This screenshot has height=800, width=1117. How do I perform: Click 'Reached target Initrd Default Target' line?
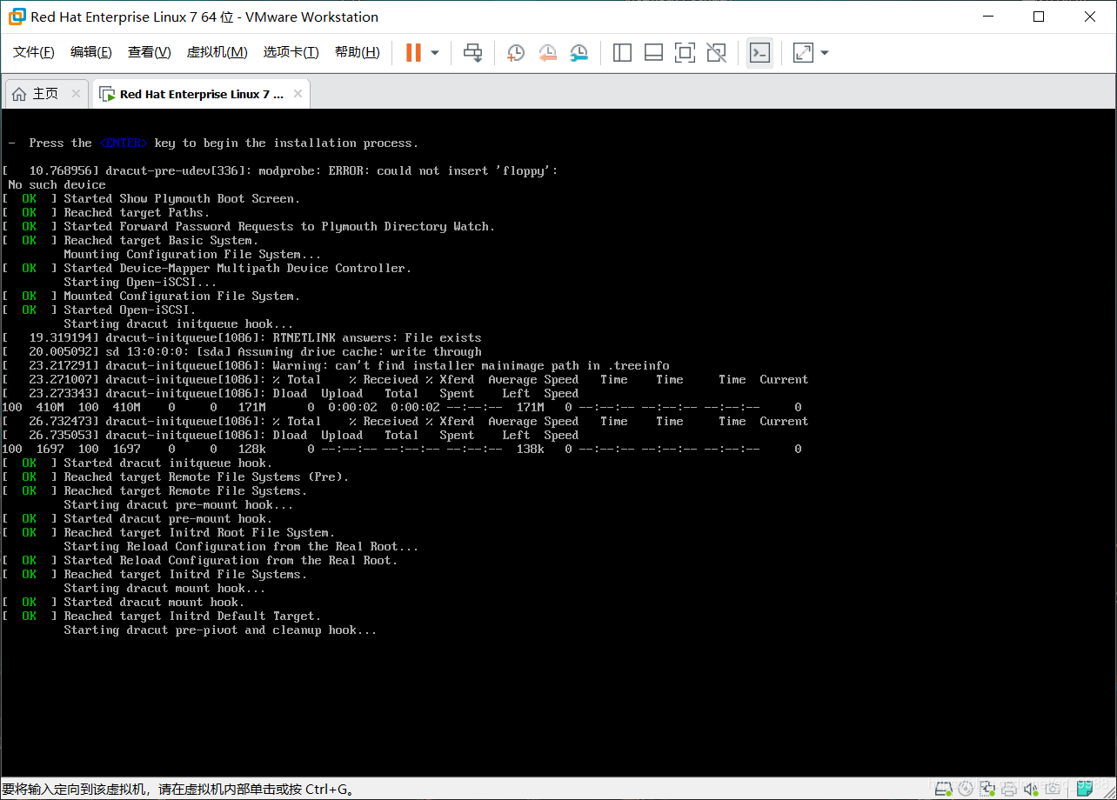(x=192, y=616)
